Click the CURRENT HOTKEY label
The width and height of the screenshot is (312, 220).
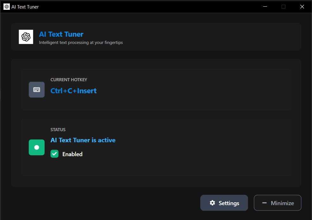(x=69, y=80)
